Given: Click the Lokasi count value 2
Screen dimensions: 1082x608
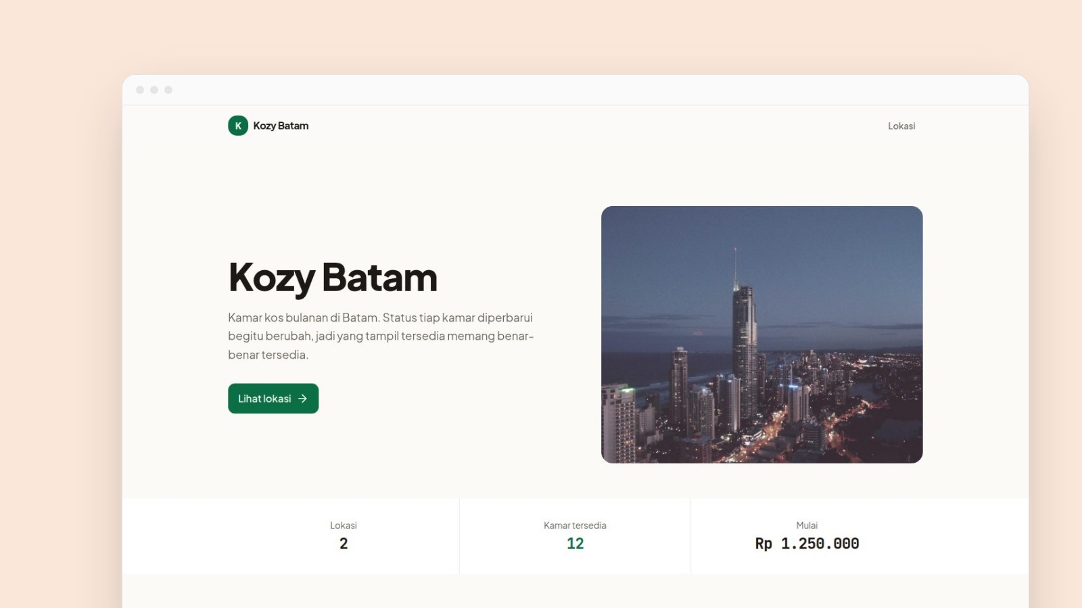Looking at the screenshot, I should point(344,544).
